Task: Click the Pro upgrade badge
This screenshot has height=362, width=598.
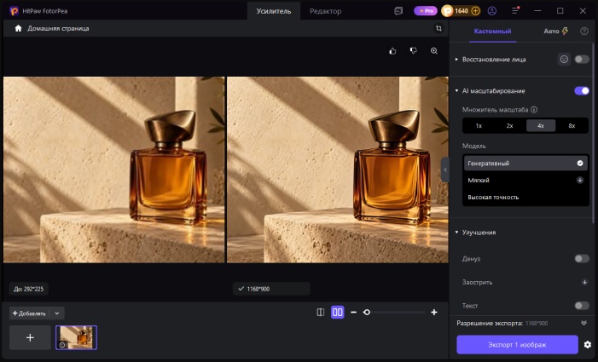Action: click(x=426, y=11)
